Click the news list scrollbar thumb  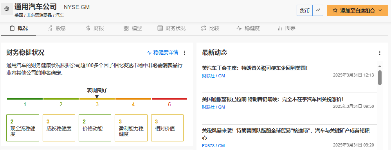[x=380, y=78]
